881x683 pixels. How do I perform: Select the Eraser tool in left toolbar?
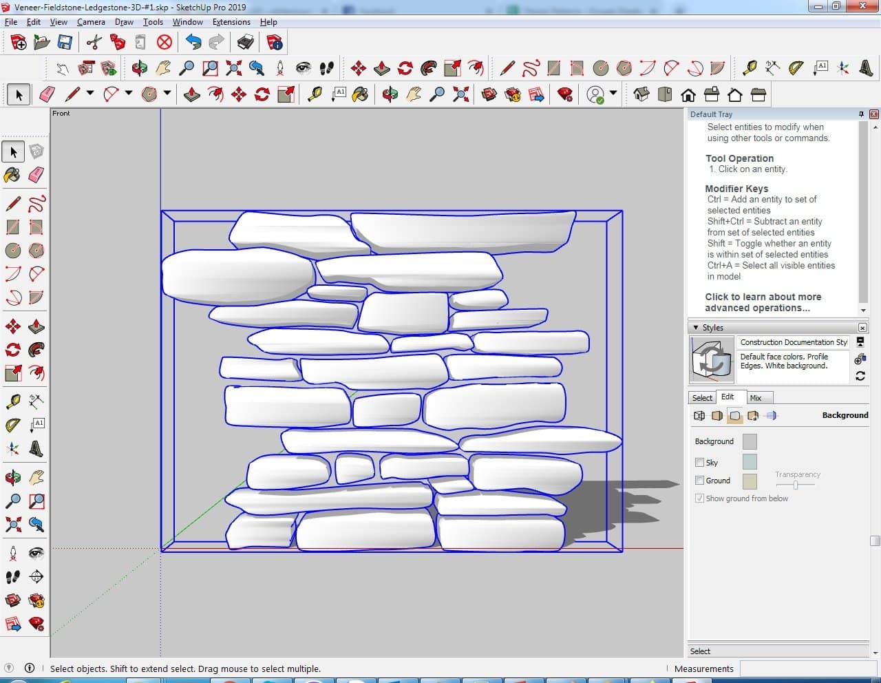(36, 175)
